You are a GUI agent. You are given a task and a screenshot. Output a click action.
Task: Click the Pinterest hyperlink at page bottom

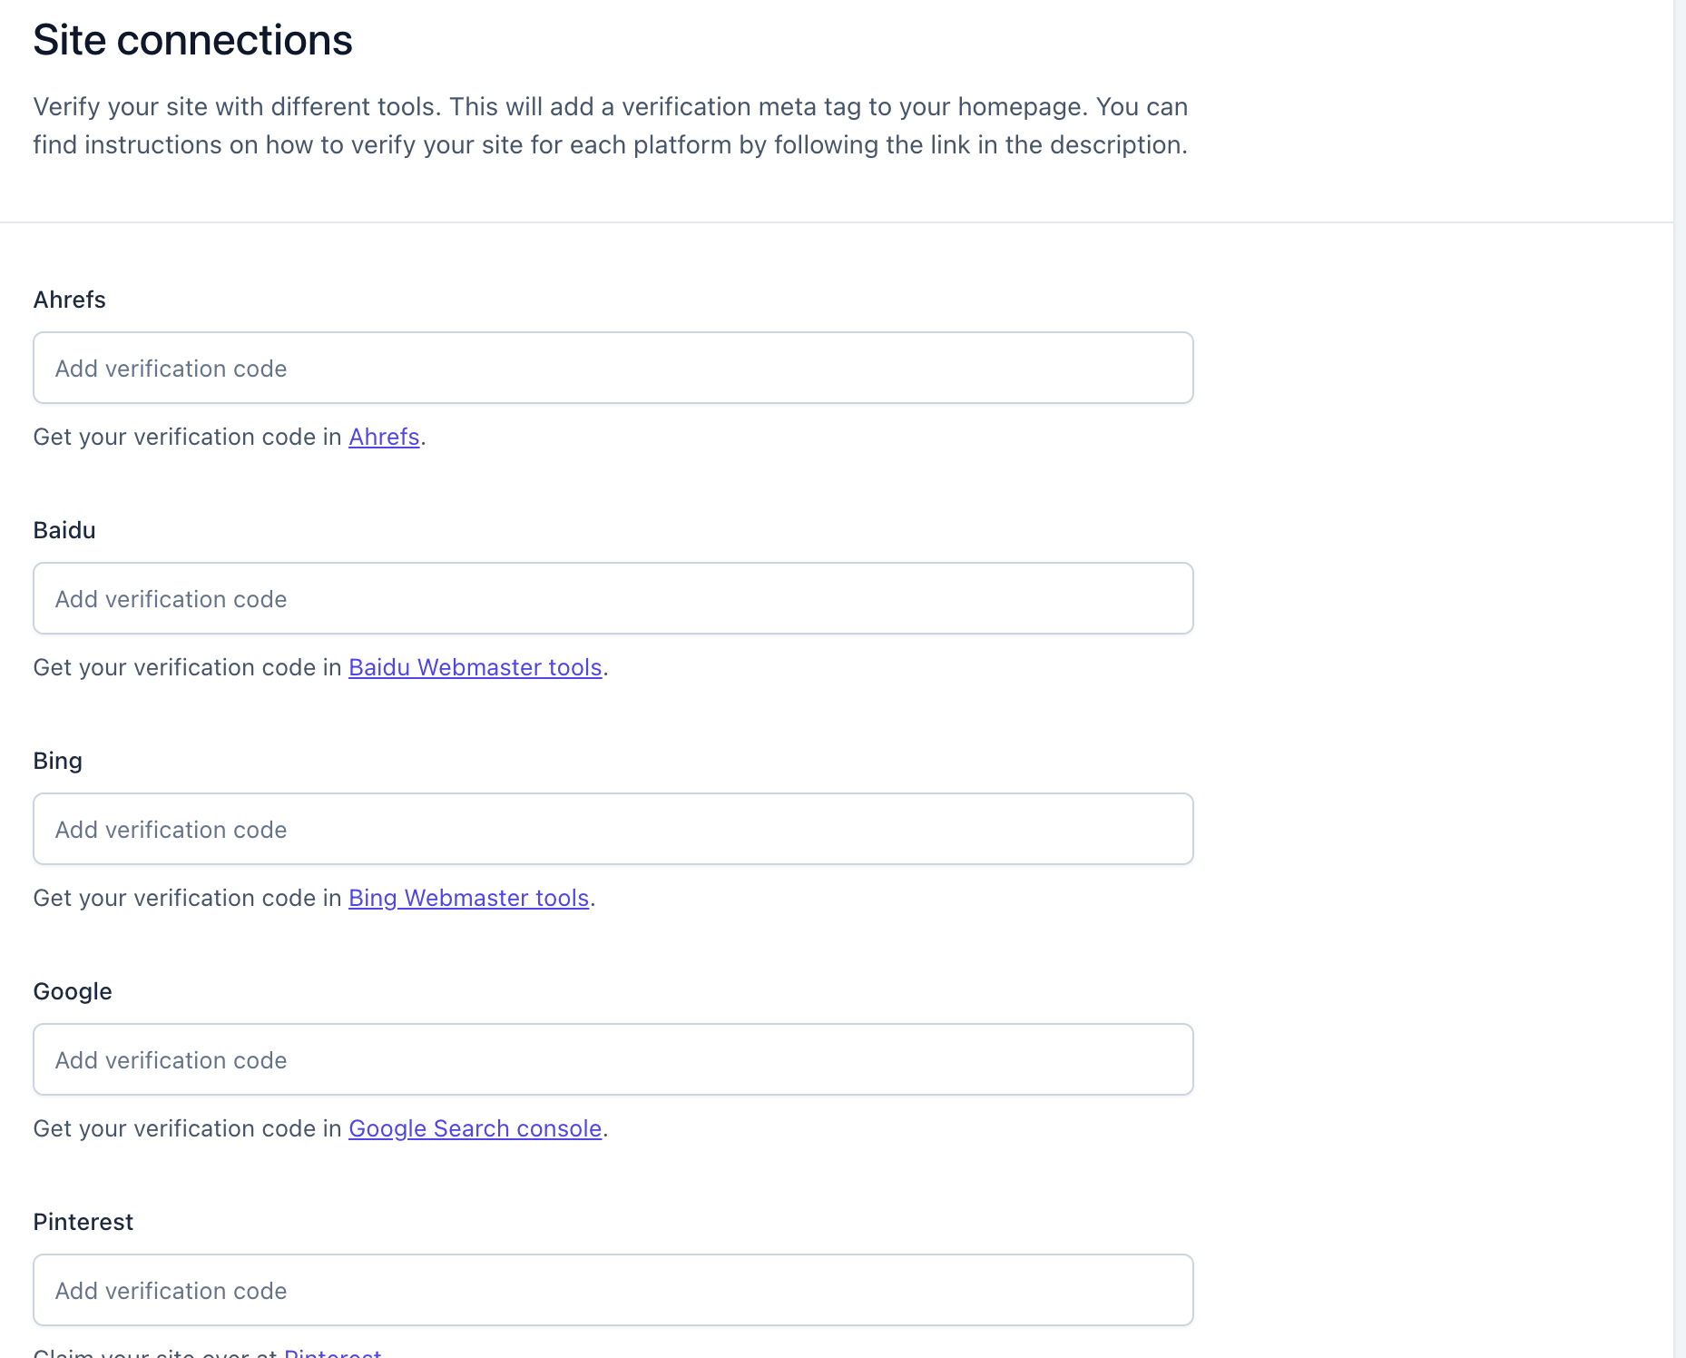(x=332, y=1353)
